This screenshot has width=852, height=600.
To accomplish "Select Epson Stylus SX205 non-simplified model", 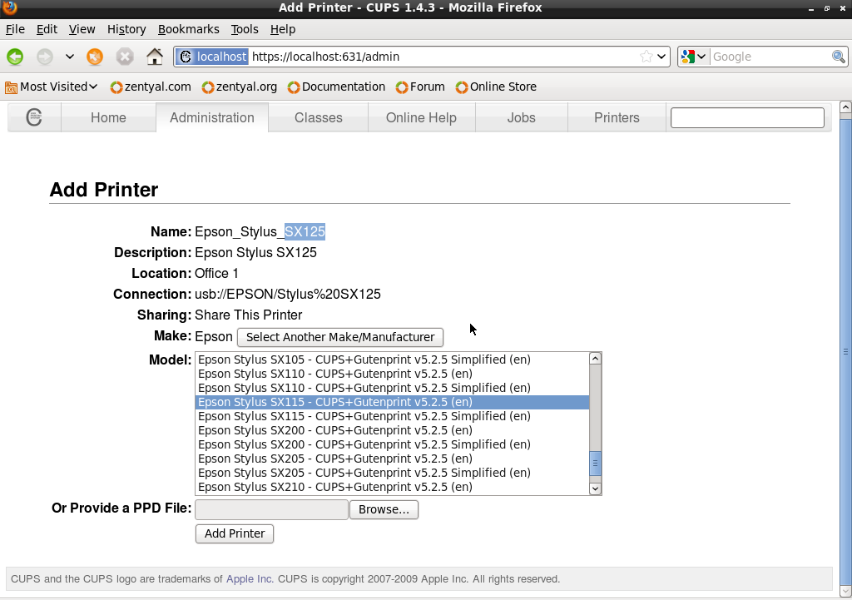I will [x=392, y=459].
